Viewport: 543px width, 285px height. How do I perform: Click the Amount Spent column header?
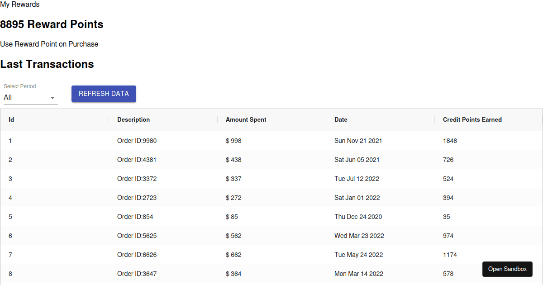(246, 120)
